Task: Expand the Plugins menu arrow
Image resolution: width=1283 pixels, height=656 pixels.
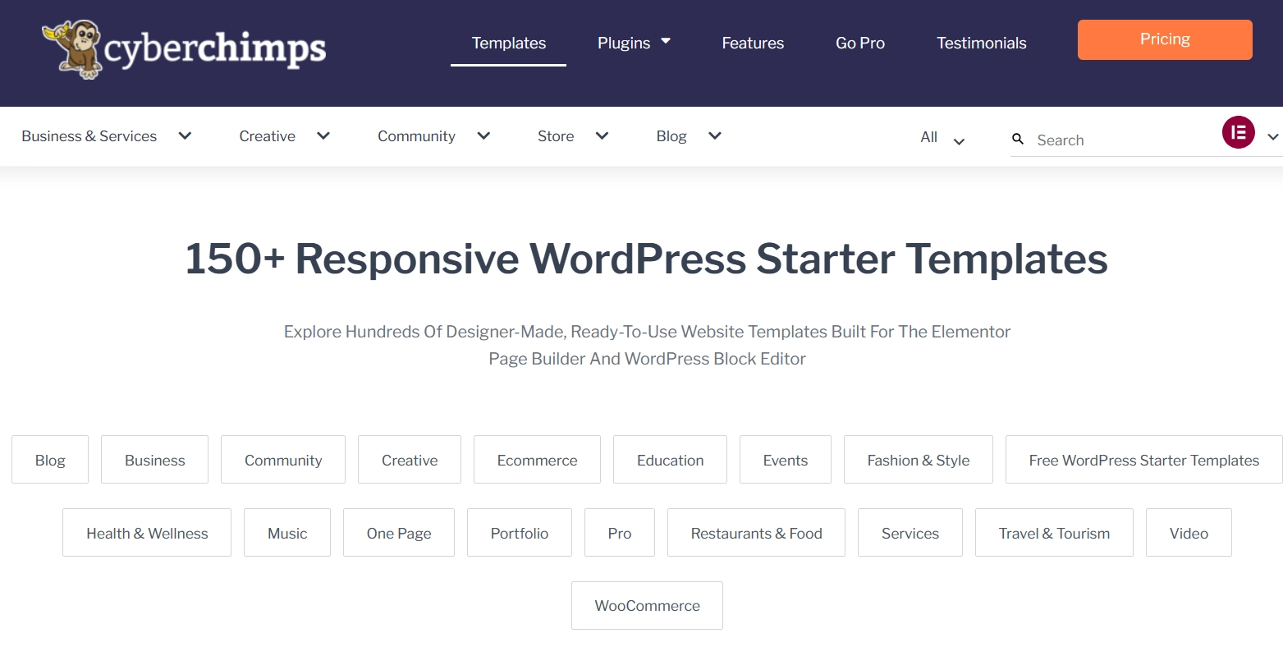Action: point(666,41)
